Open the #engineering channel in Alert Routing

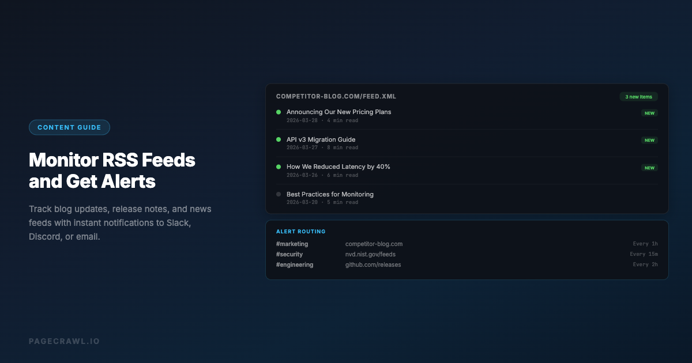(295, 264)
